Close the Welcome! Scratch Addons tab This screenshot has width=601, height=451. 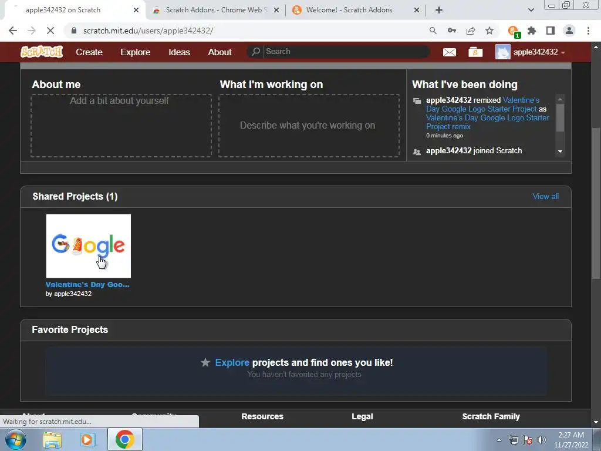point(417,11)
